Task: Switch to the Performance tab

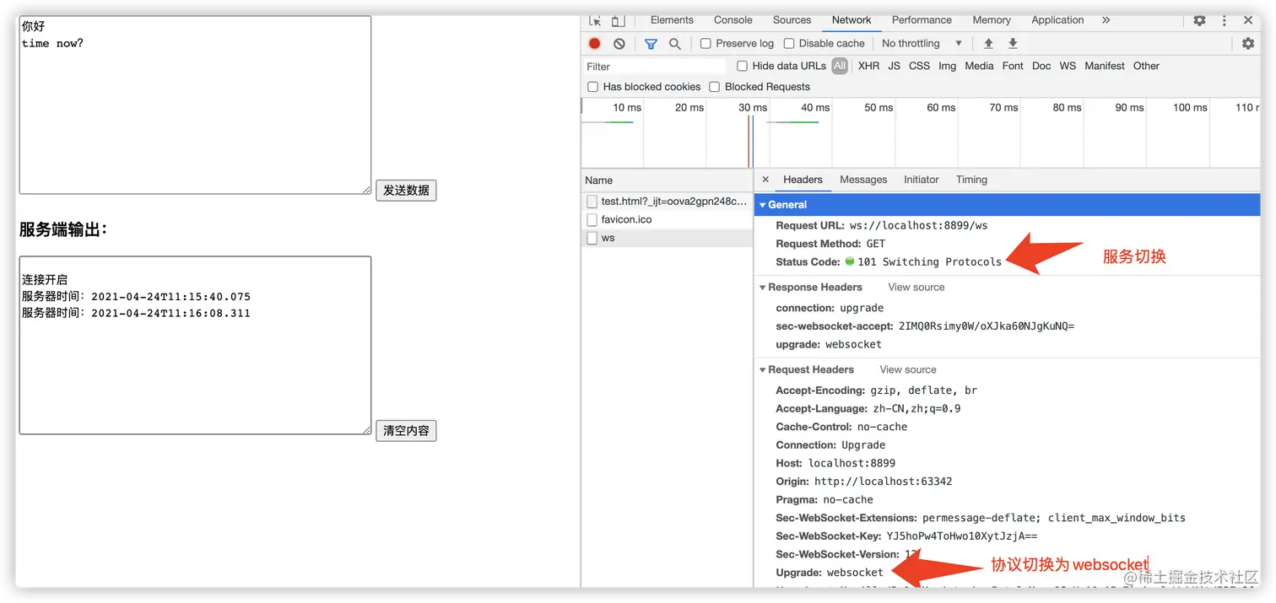Action: tap(922, 20)
